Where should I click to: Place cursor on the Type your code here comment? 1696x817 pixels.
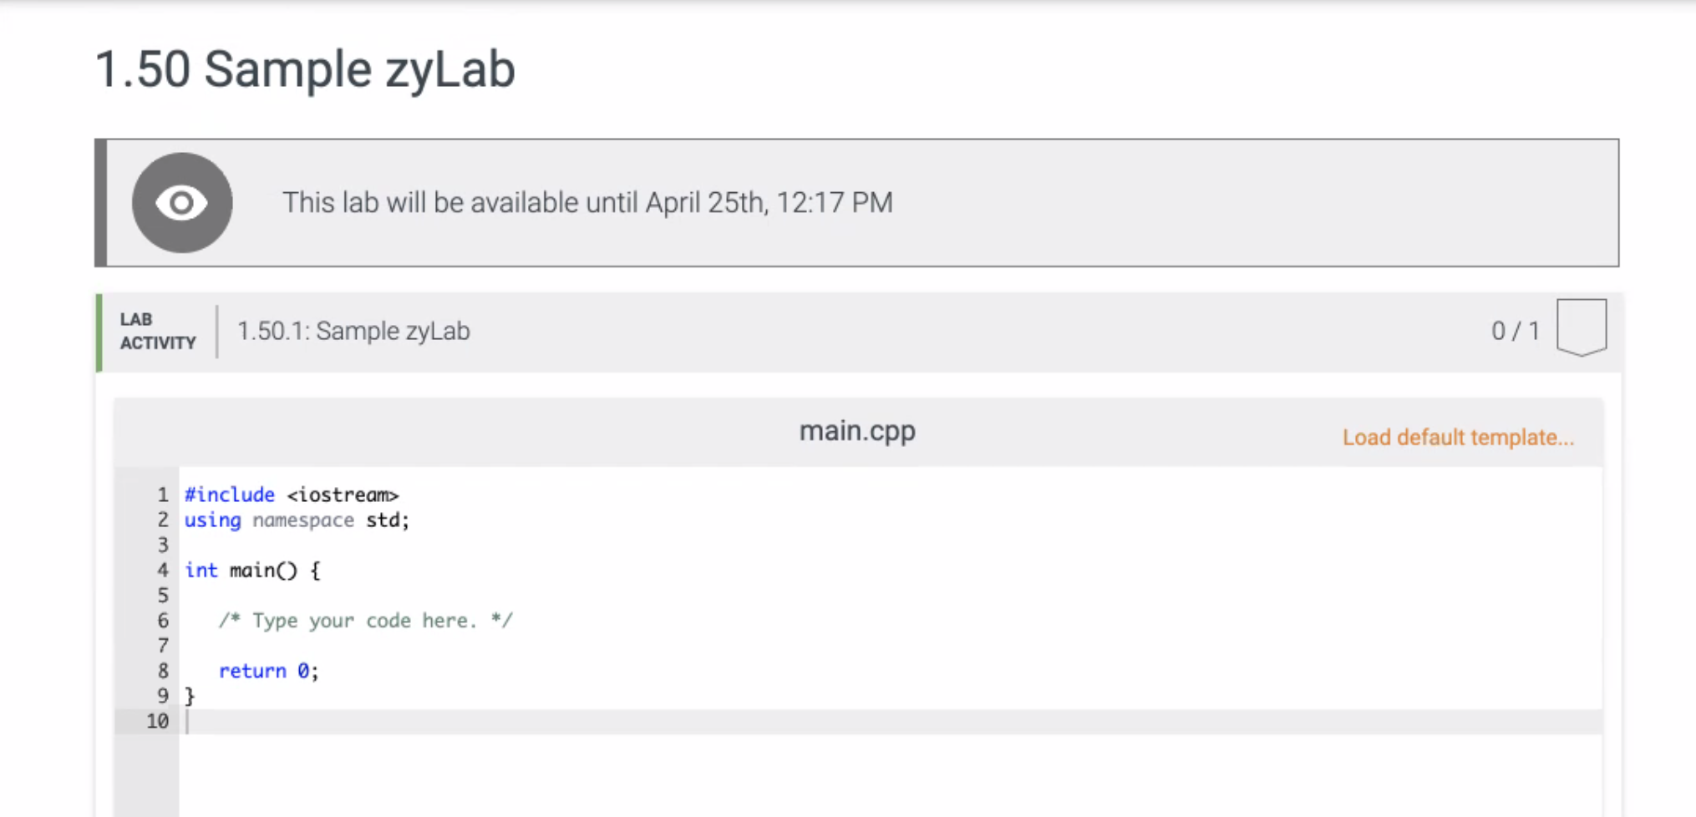coord(365,621)
